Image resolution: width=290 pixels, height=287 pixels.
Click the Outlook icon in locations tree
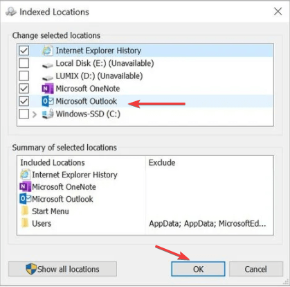pos(48,101)
